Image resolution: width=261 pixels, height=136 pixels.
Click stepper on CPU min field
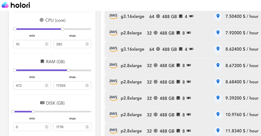click(x=47, y=44)
